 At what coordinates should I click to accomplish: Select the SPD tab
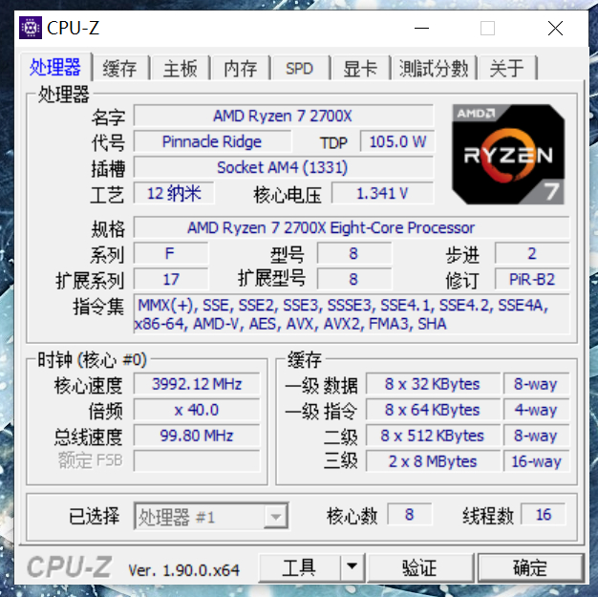[300, 69]
